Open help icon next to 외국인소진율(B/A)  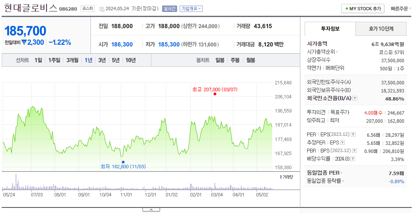(x=355, y=98)
